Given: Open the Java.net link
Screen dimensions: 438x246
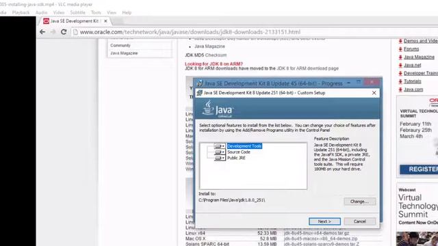Looking at the screenshot, I should tap(412, 65).
